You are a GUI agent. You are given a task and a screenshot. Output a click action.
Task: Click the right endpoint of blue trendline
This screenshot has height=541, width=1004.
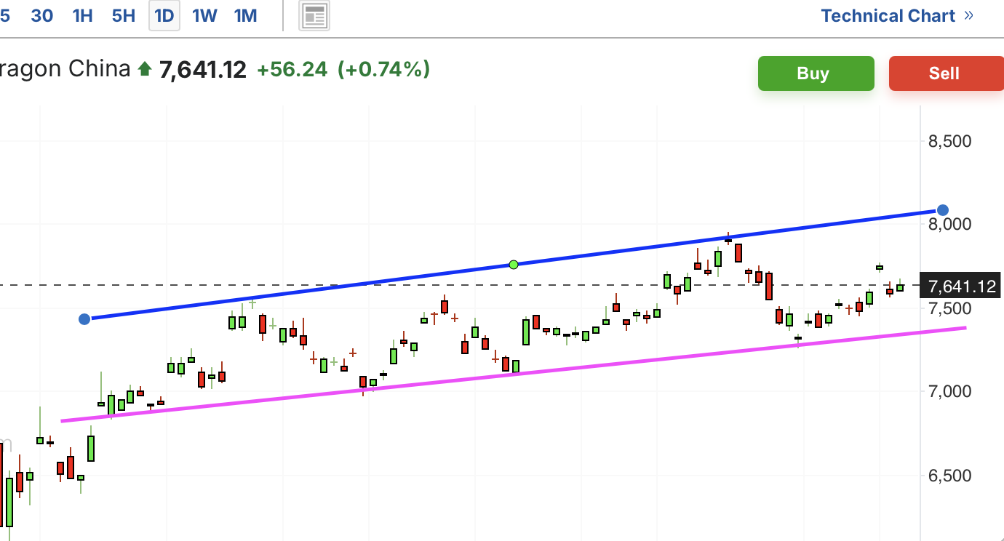click(x=943, y=210)
